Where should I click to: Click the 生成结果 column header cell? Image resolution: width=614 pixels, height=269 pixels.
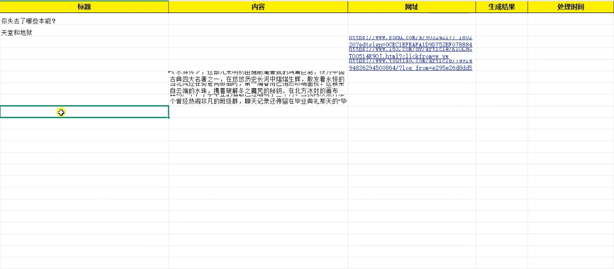(x=501, y=7)
